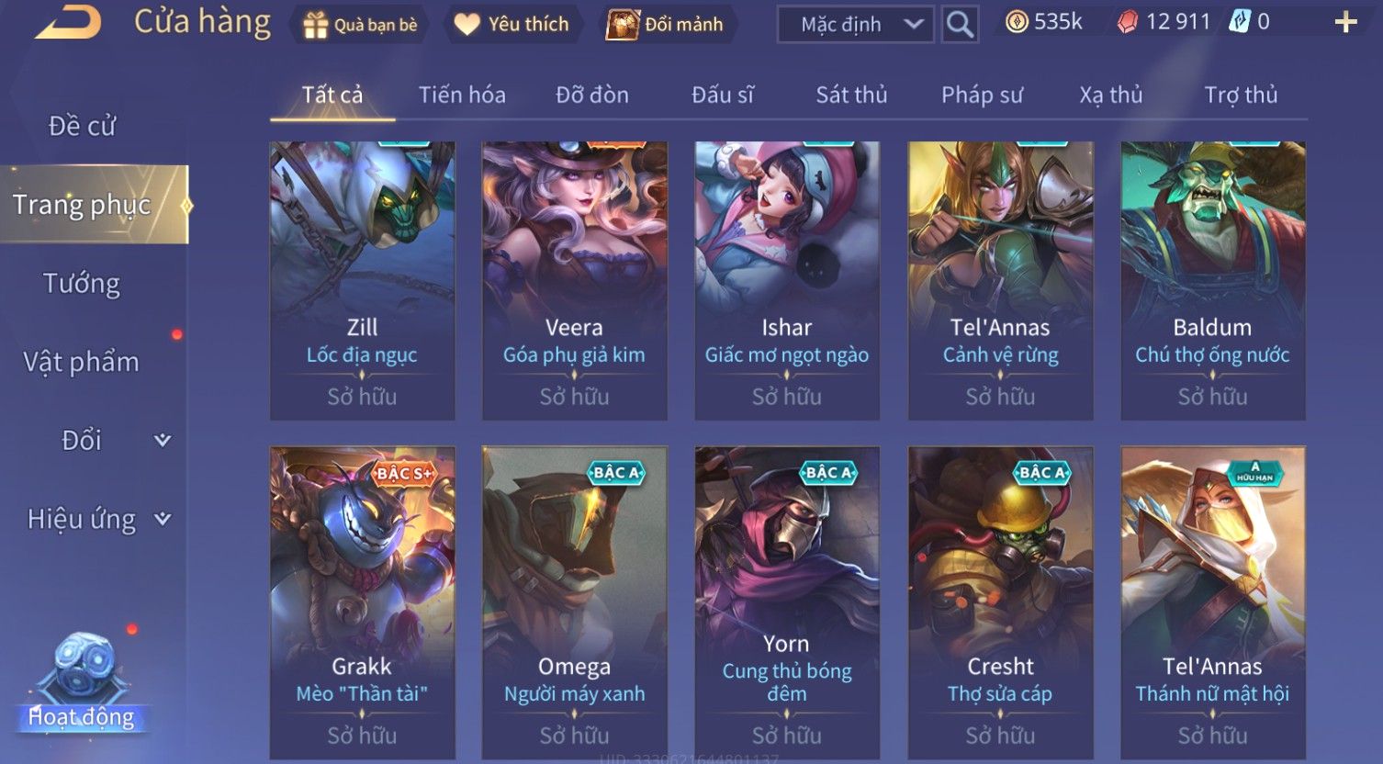
Task: Select Grakk Mèo Thần tài skin card
Action: coord(362,602)
